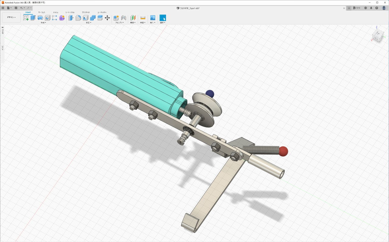The height and width of the screenshot is (242, 389).
Task: Expand the 選択 dropdown menu
Action: pos(163,22)
